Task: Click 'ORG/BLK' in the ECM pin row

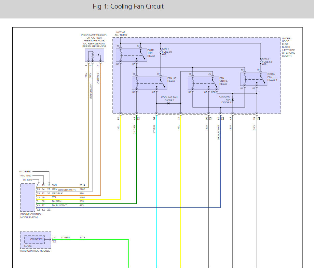Action: (57, 194)
